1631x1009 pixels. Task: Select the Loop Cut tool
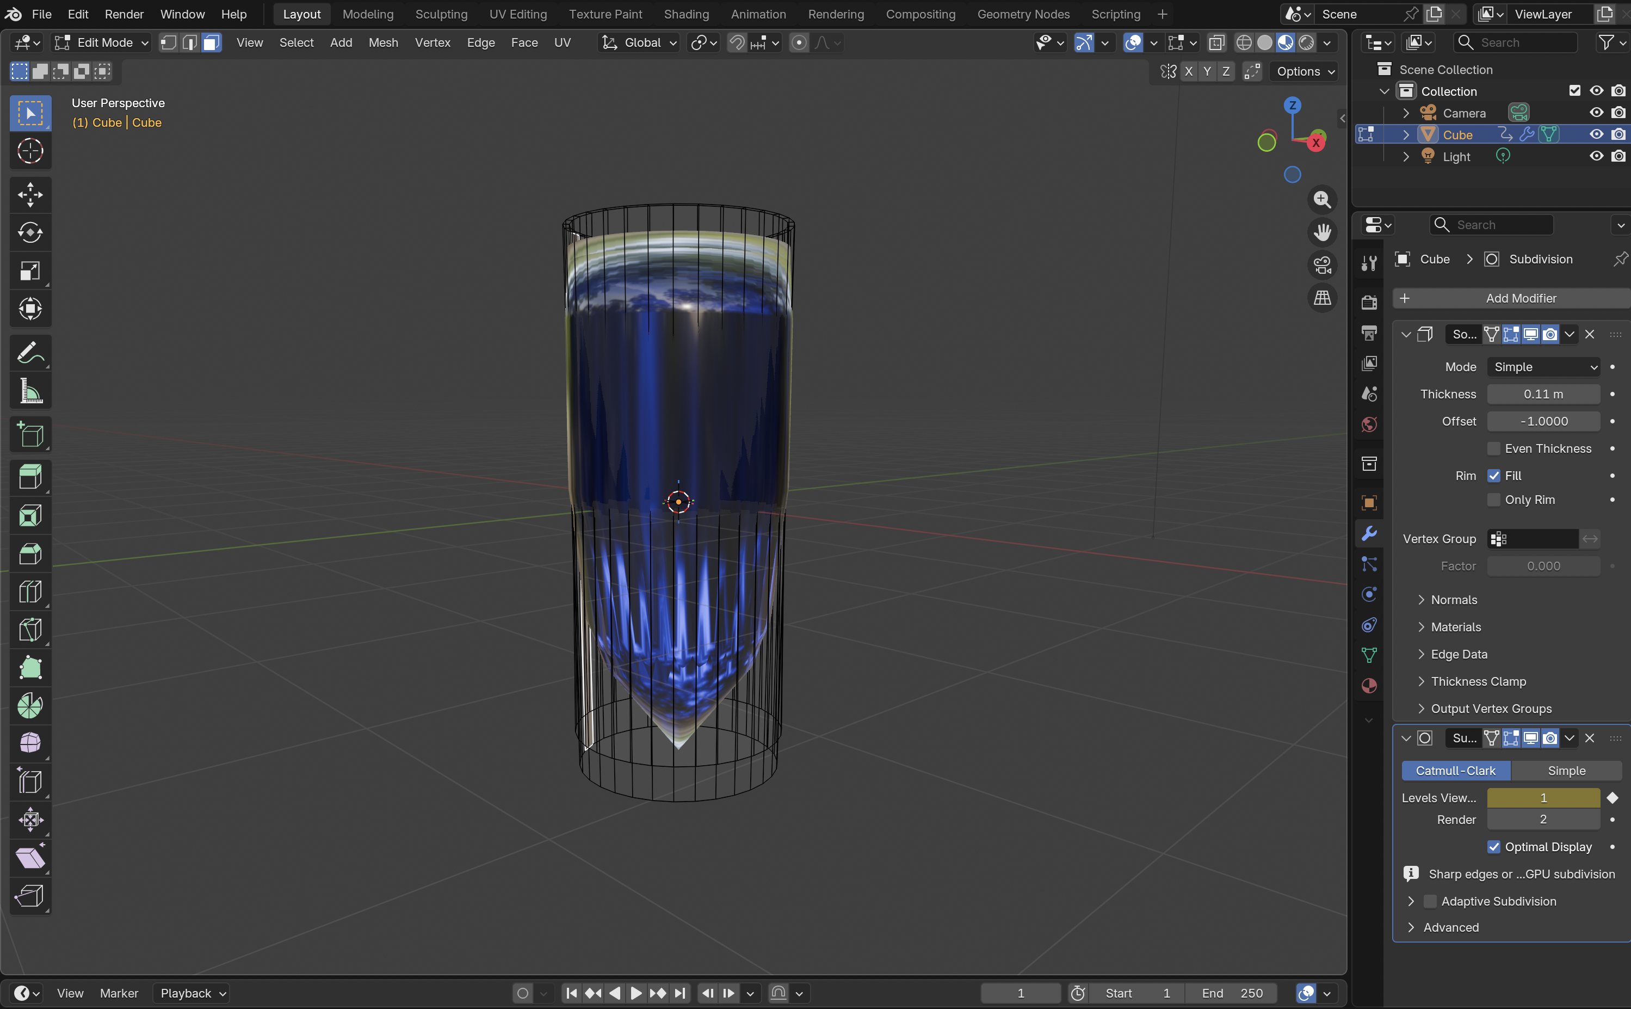click(x=30, y=592)
